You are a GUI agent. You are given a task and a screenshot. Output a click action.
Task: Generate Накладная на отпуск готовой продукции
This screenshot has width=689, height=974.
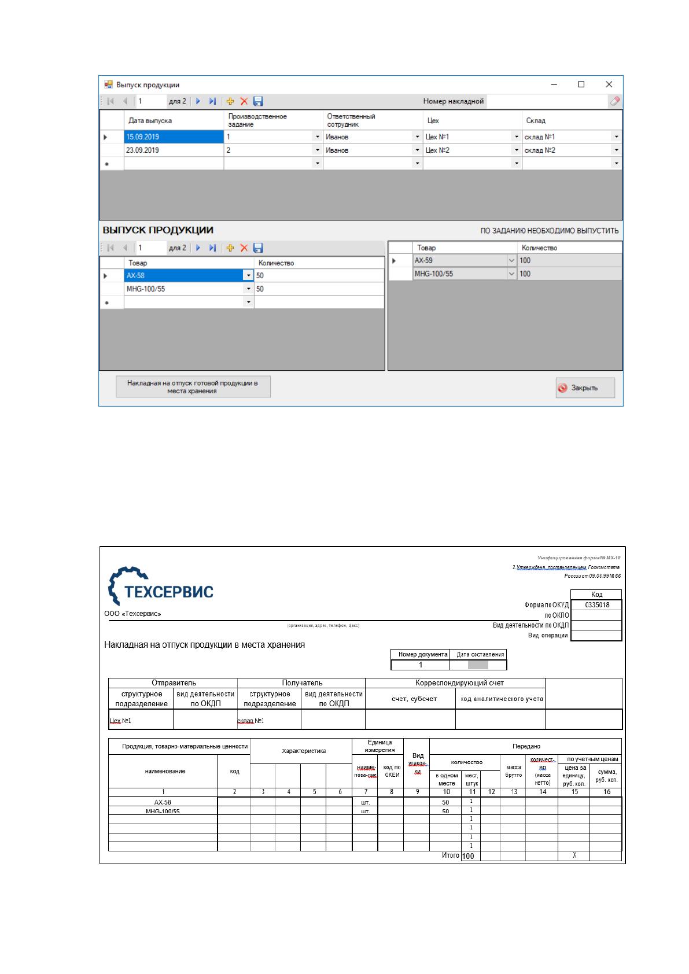[193, 387]
